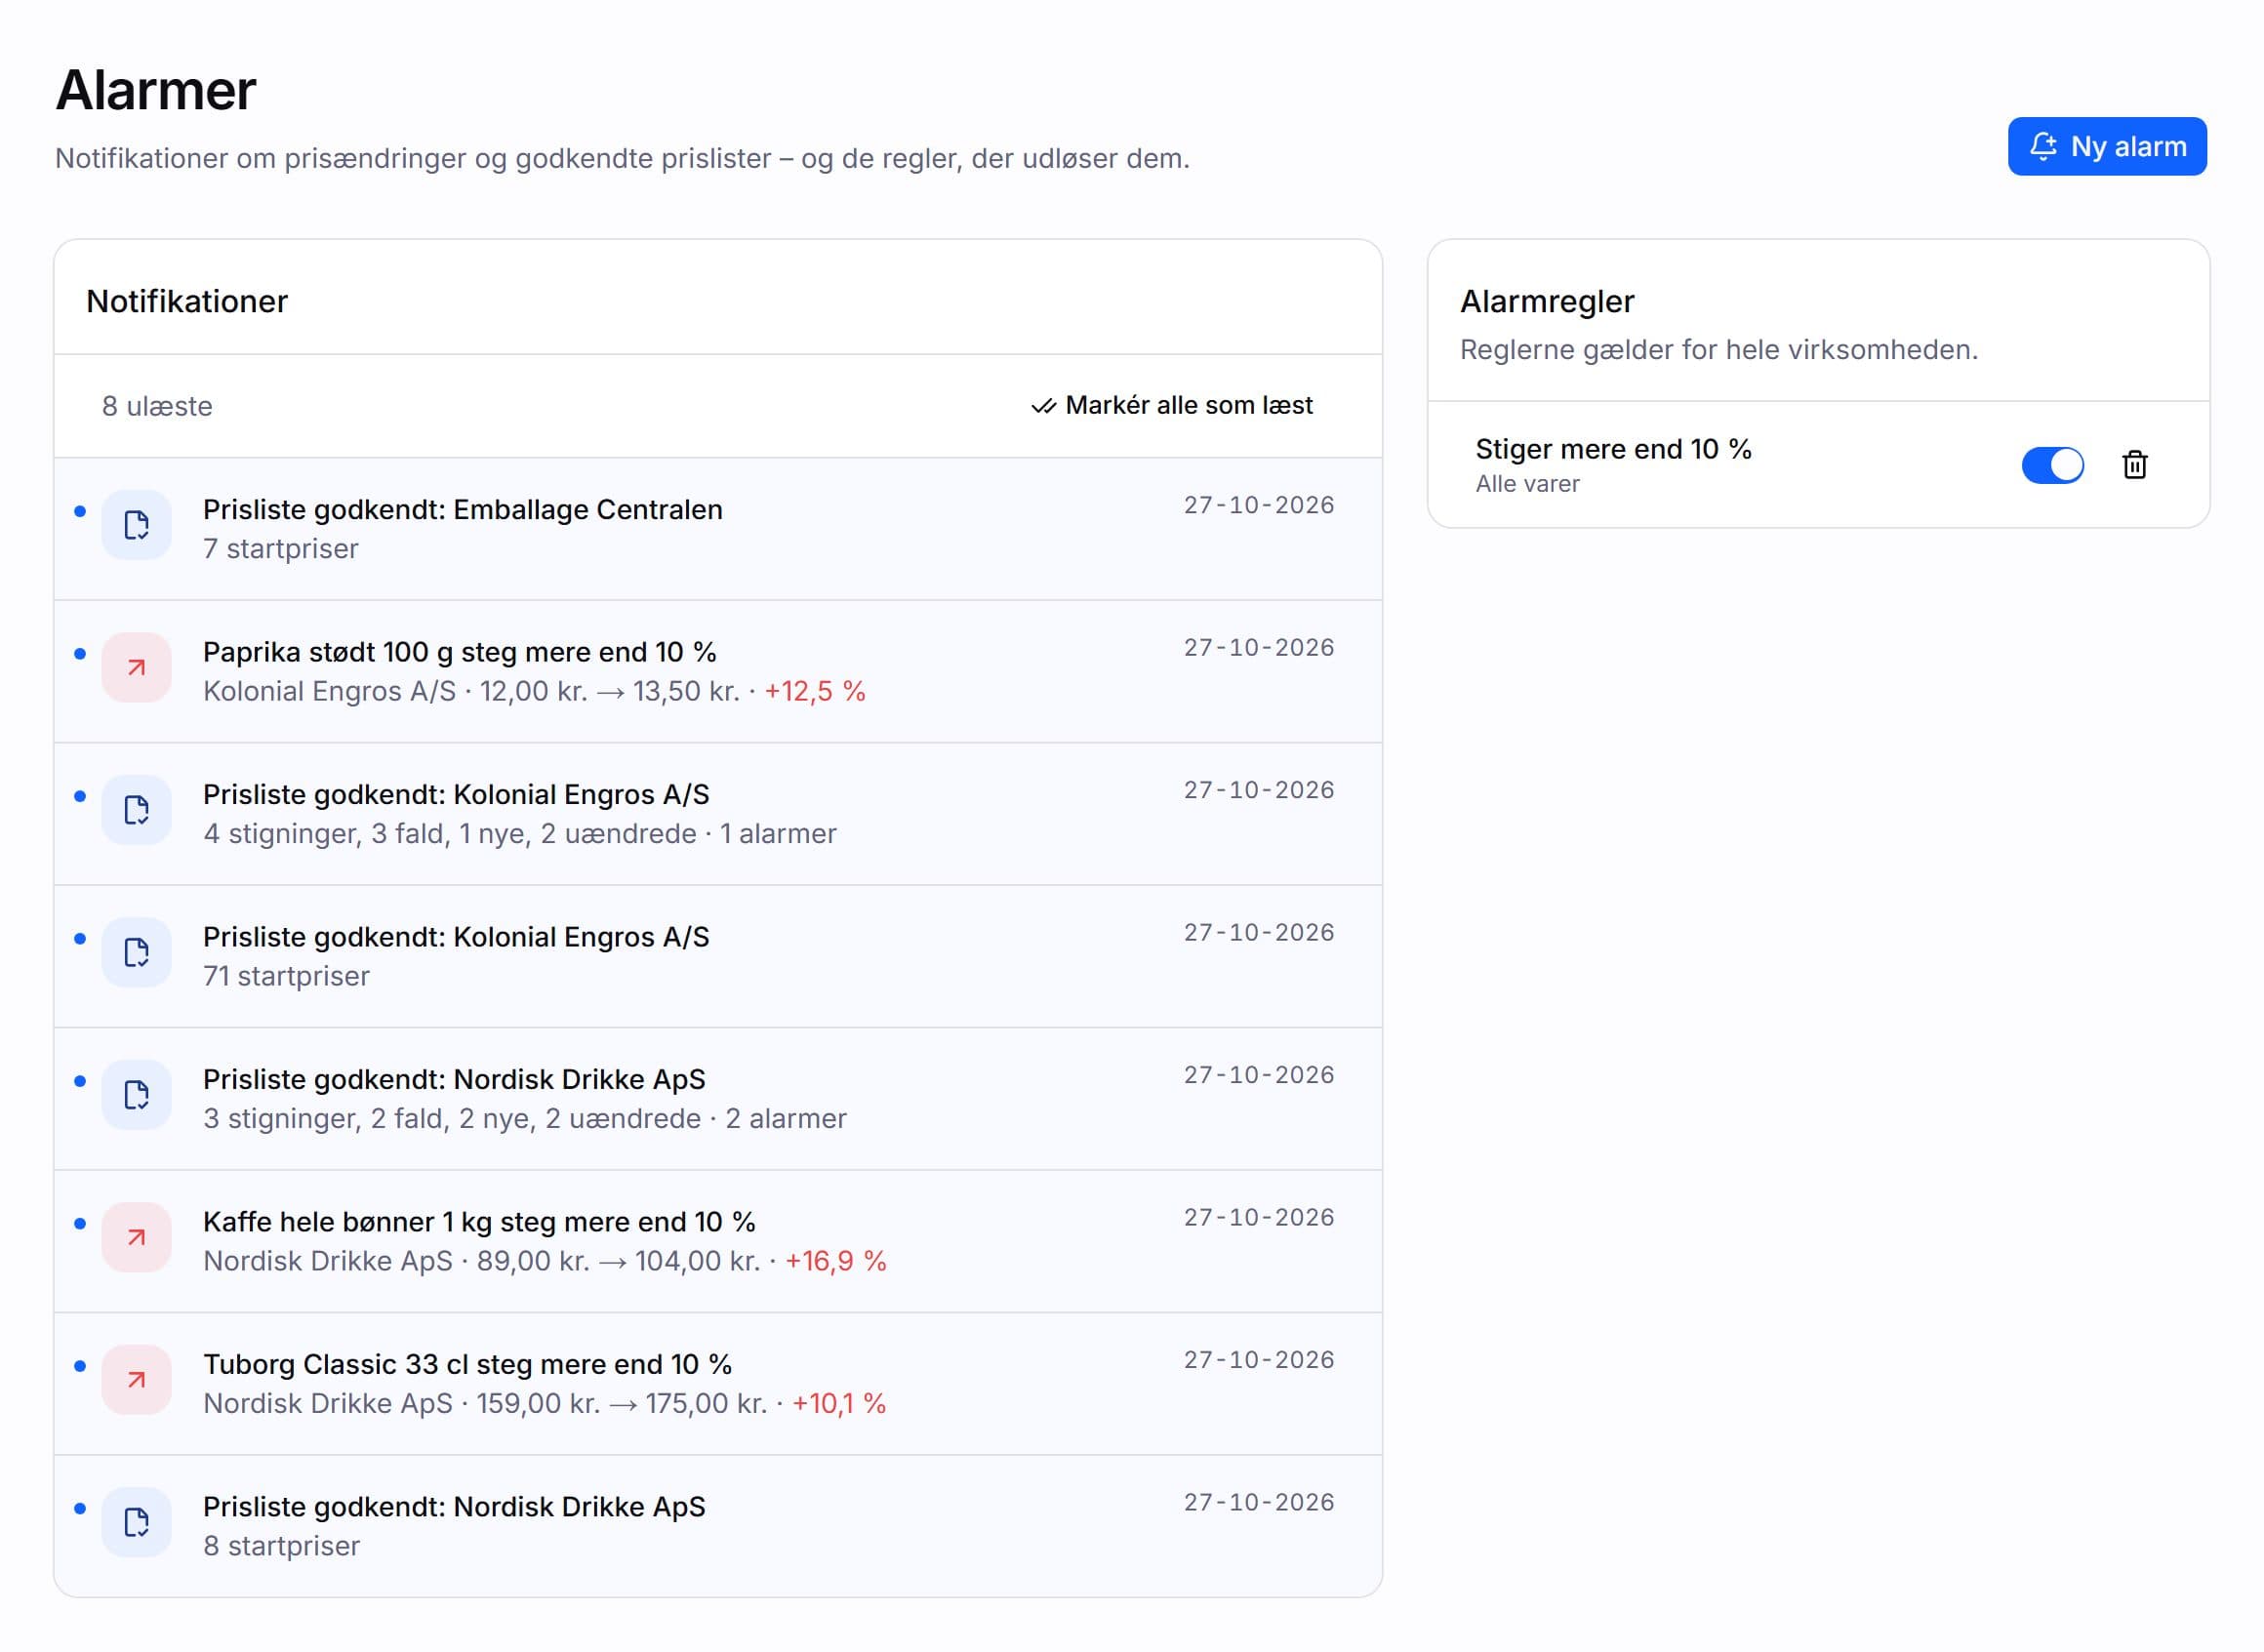
Task: Click the date of the Paprika stødt notification
Action: [1259, 648]
